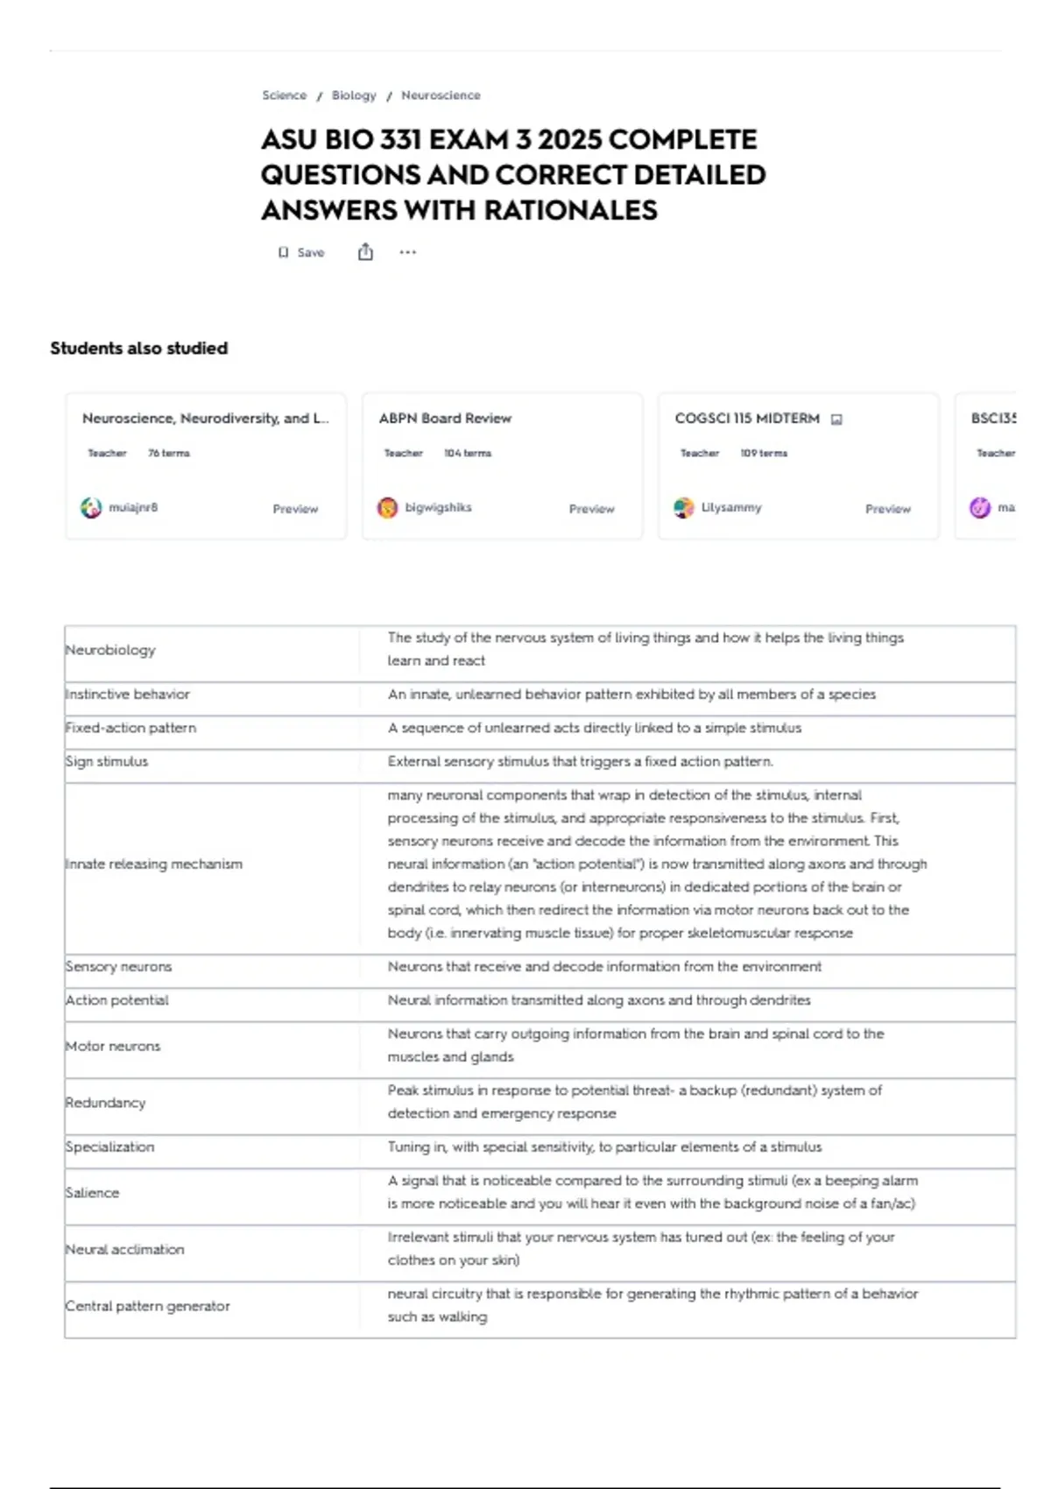Click Lilysammy's avatar icon

point(684,507)
